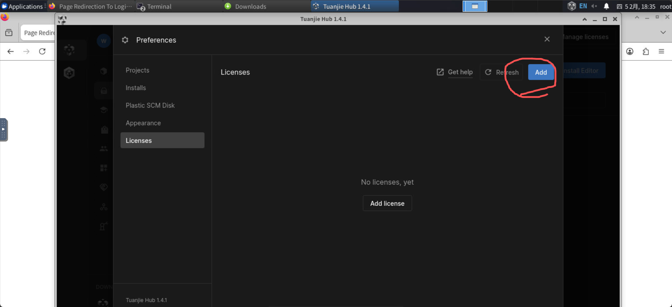Switch to the Firefox Page Redirection taskbar item
672x307 pixels.
pos(91,6)
